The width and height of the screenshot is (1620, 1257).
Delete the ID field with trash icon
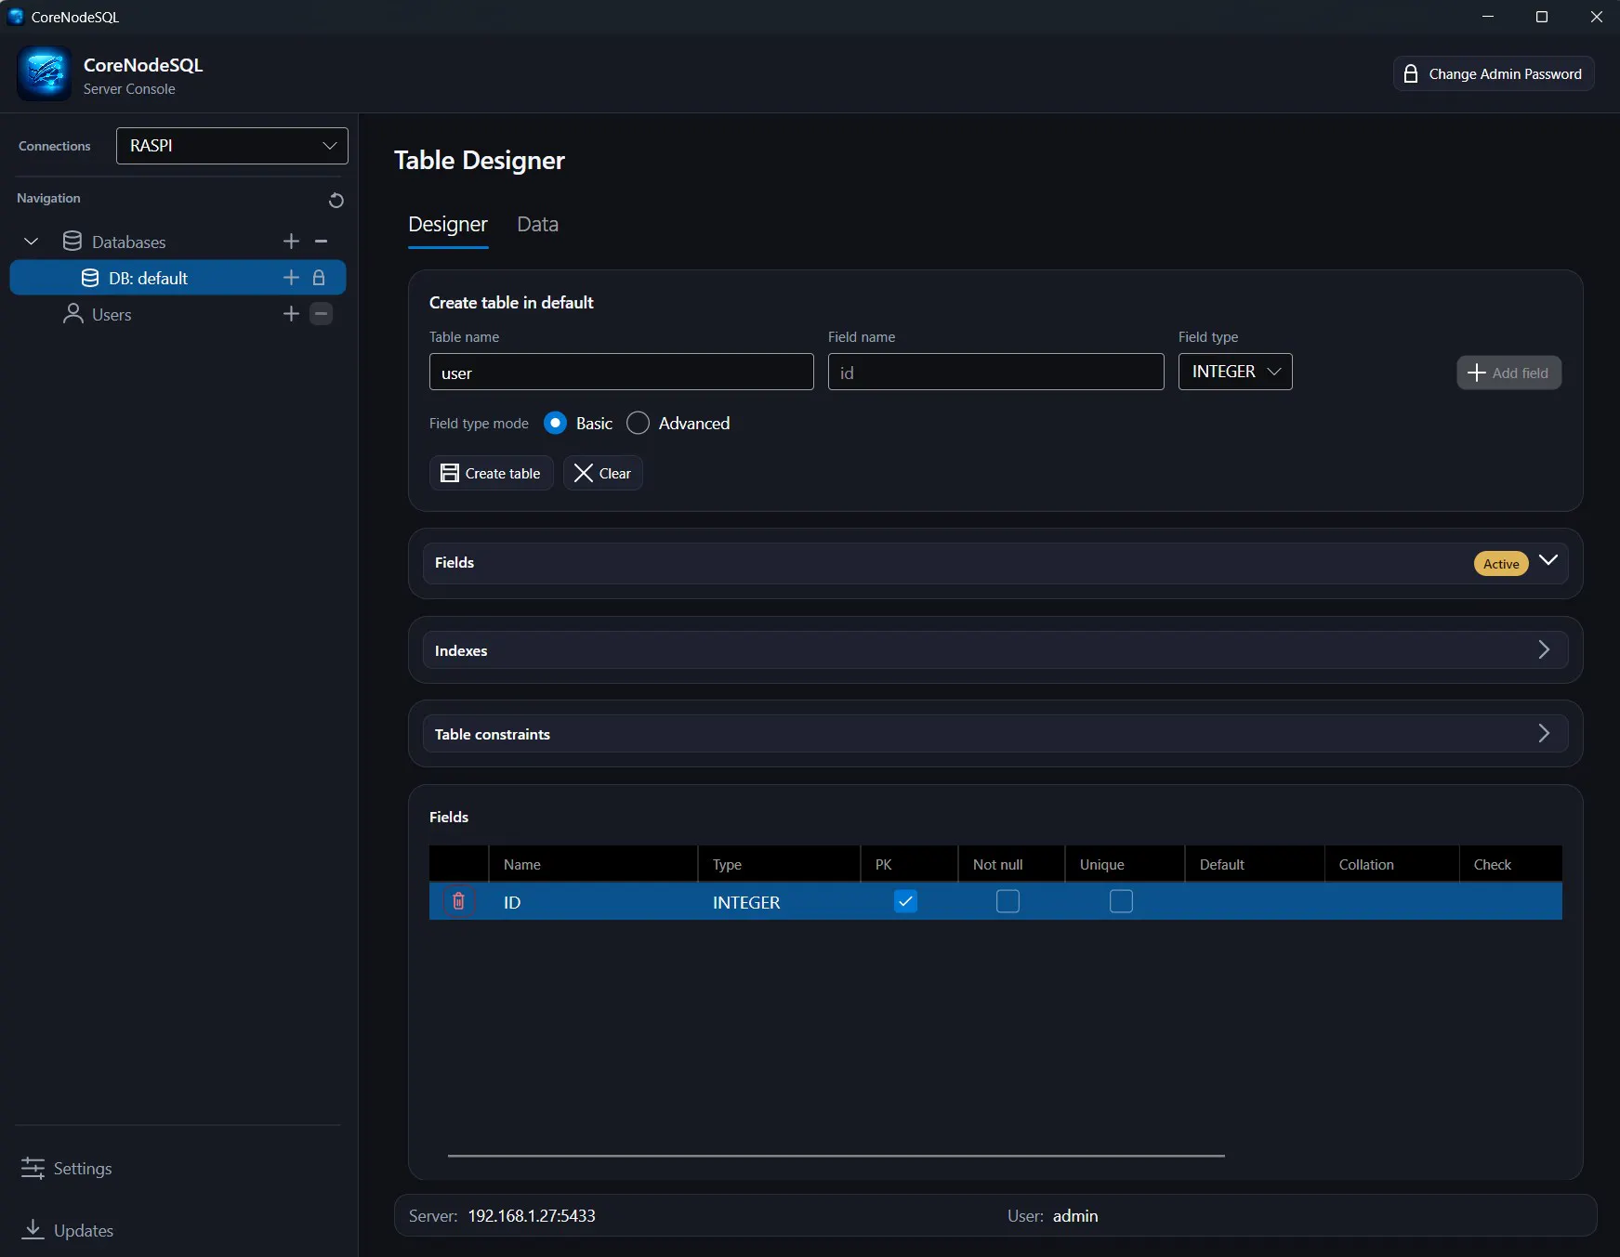click(x=458, y=901)
